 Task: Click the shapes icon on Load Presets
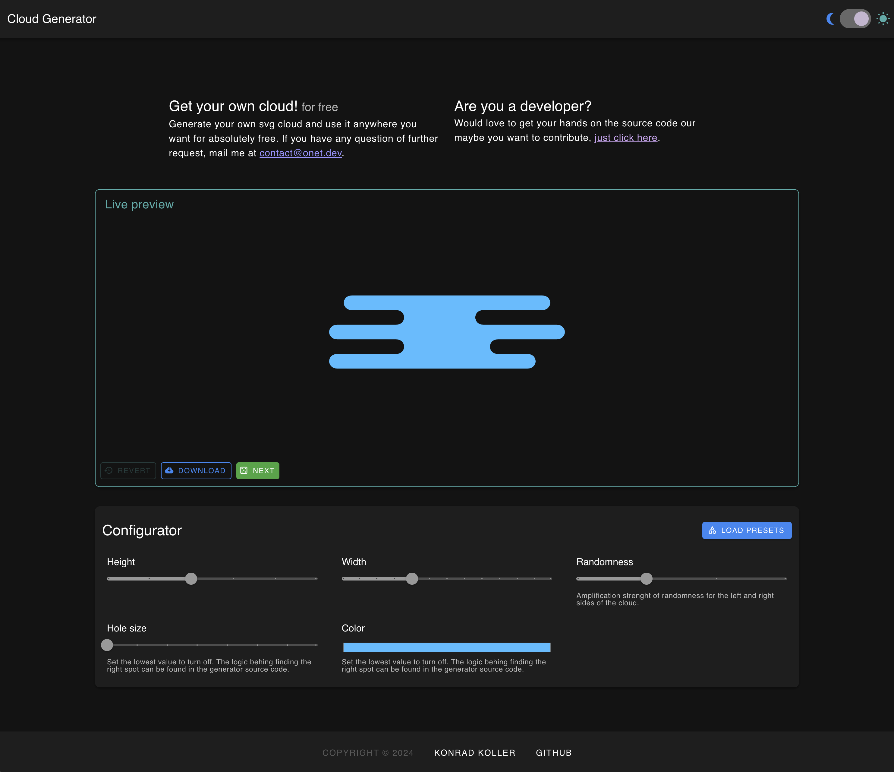click(x=712, y=530)
